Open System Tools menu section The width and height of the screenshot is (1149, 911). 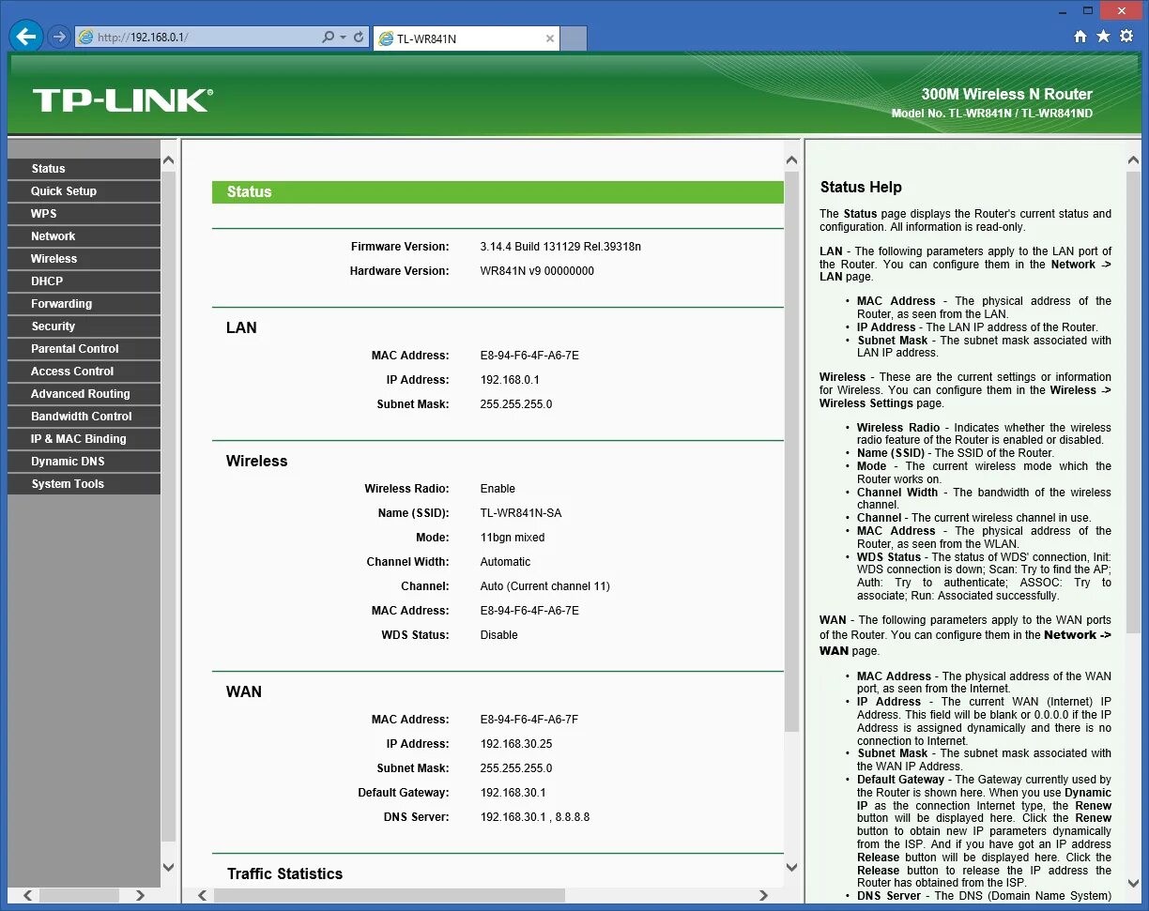point(84,484)
